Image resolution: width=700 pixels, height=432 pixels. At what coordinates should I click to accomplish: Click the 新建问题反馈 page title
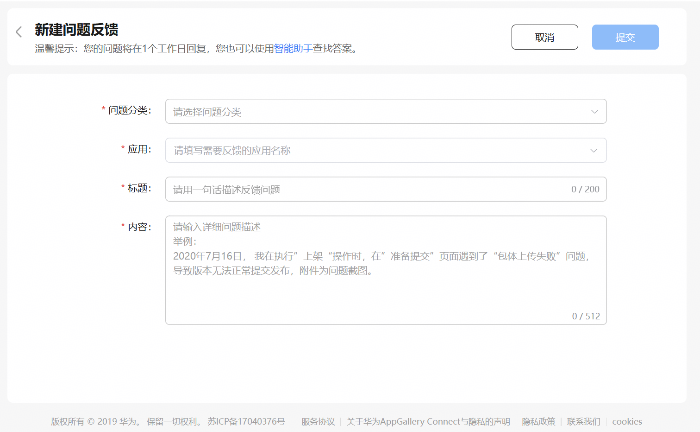(x=76, y=30)
